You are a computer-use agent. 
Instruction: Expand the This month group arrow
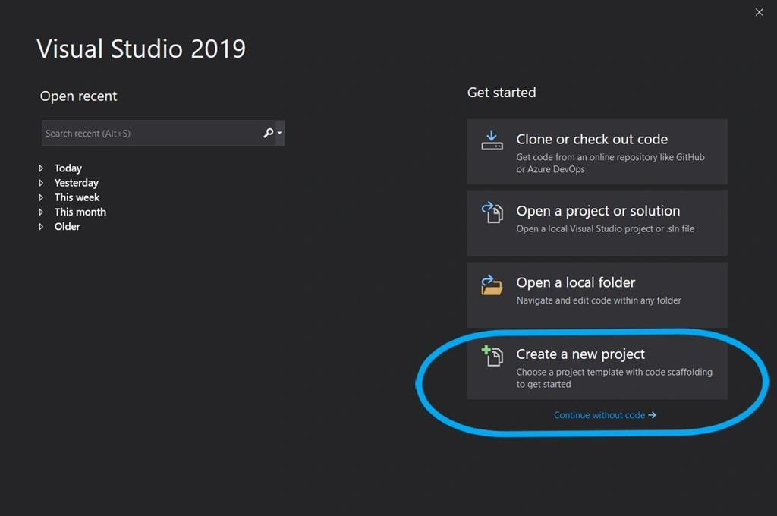pos(41,212)
